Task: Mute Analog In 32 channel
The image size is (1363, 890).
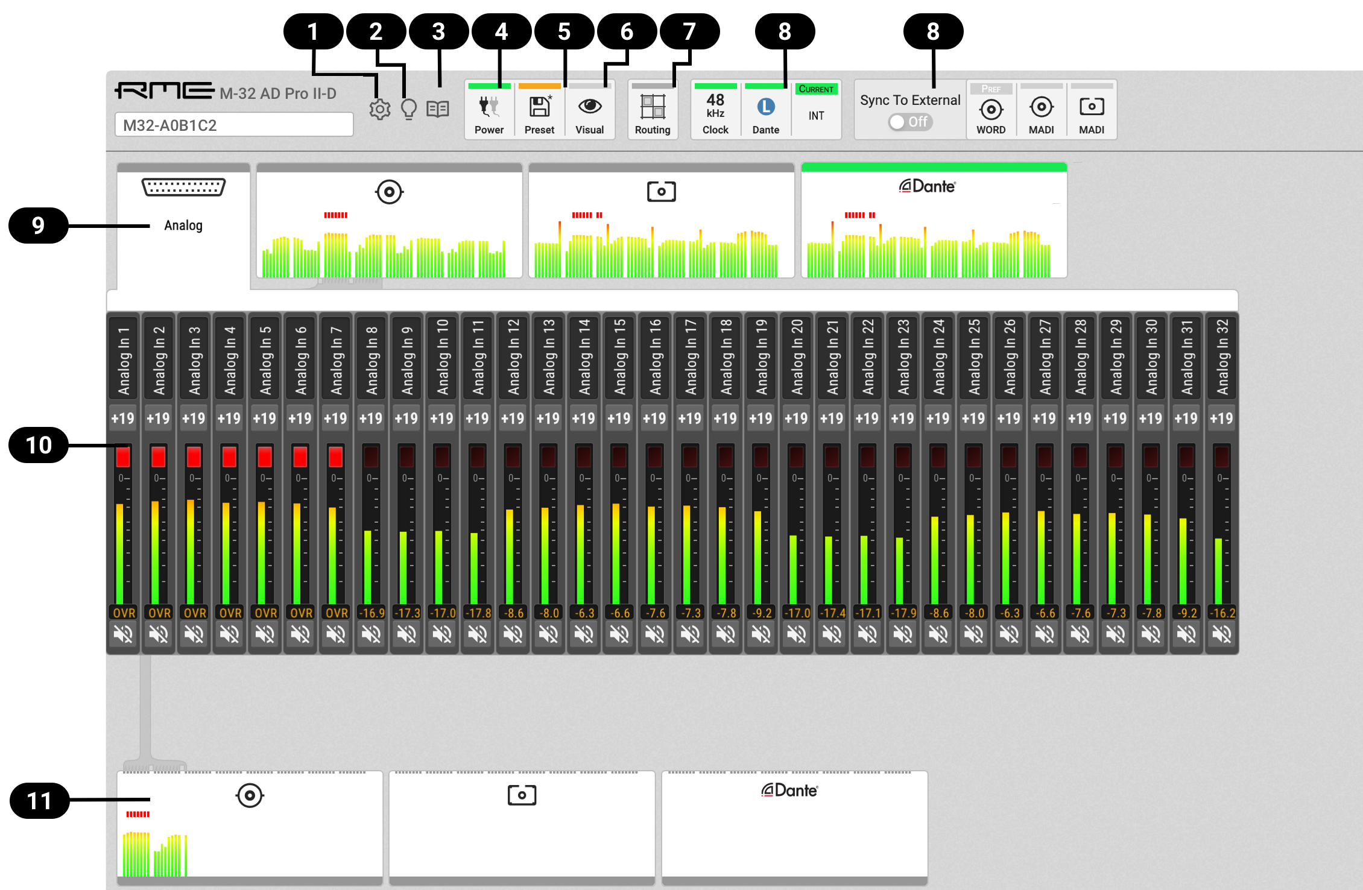Action: click(1222, 634)
